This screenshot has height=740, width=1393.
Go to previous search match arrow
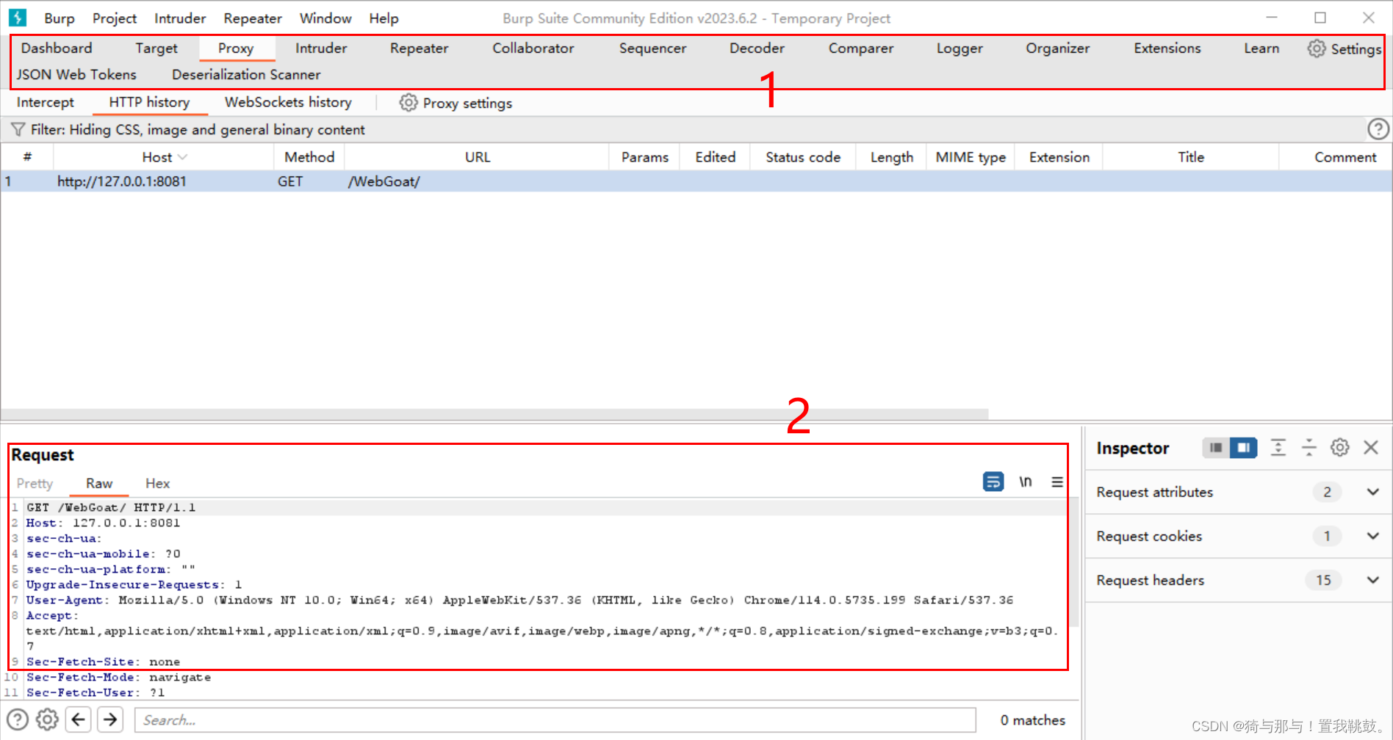pos(79,719)
